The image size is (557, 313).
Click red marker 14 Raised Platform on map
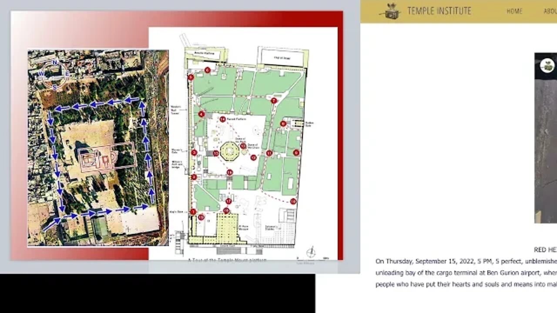click(x=222, y=119)
